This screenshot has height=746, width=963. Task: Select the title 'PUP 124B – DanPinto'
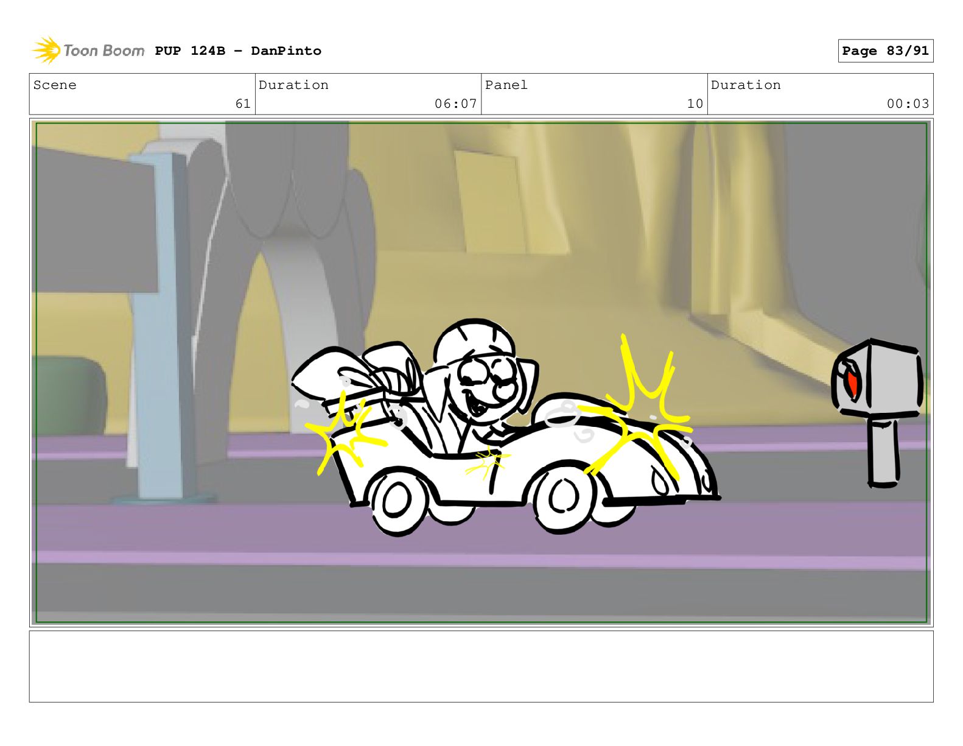238,51
